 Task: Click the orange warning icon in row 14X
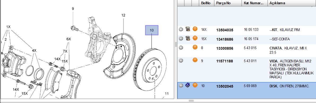195,29
